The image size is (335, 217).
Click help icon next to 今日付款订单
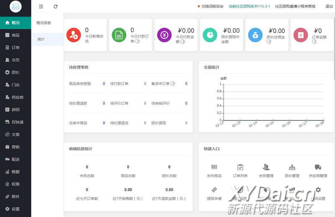coord(137,41)
